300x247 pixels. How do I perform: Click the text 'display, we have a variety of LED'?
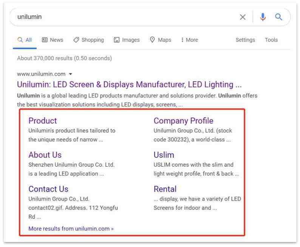click(x=200, y=199)
